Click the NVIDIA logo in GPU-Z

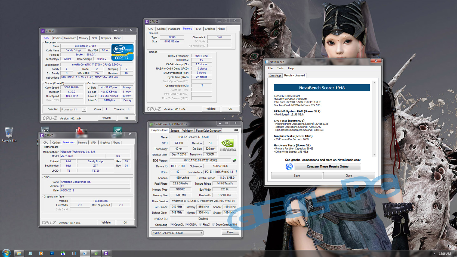pyautogui.click(x=228, y=145)
